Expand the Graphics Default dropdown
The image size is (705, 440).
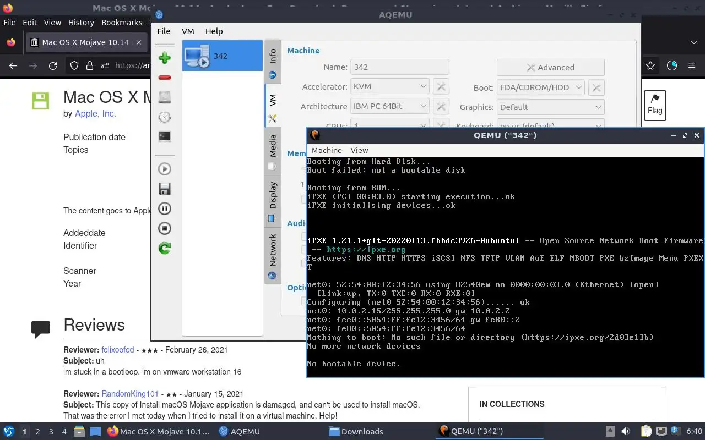point(550,107)
